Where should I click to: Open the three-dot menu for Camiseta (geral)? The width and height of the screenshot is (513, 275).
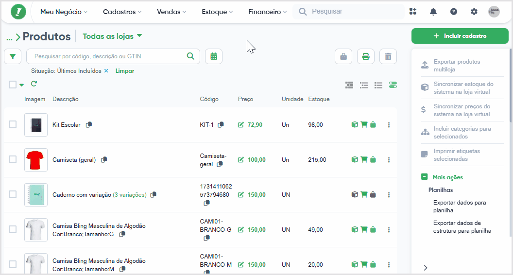pos(389,160)
